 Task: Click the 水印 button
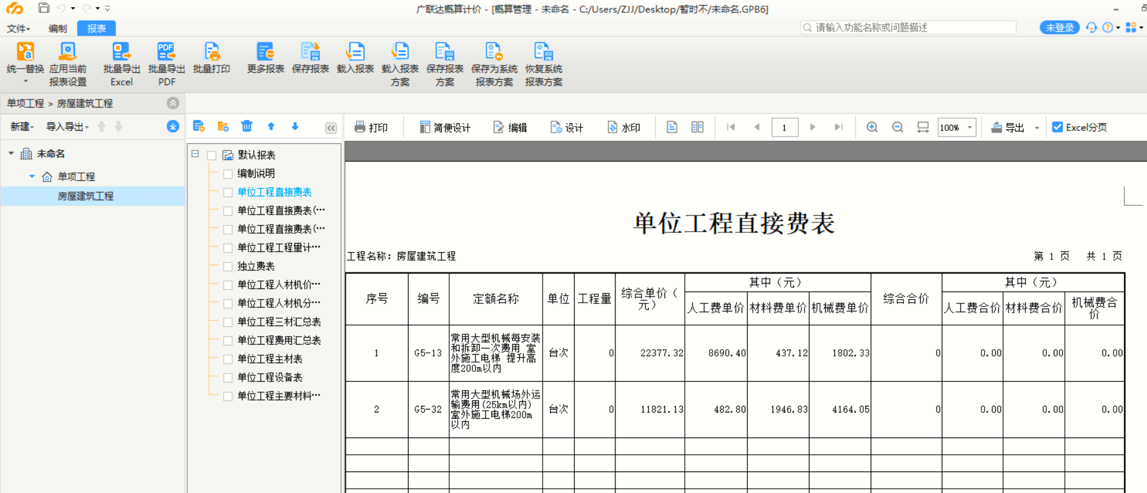624,127
